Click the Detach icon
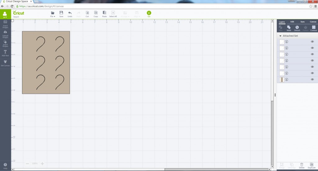The image size is (318, 171). [297, 28]
